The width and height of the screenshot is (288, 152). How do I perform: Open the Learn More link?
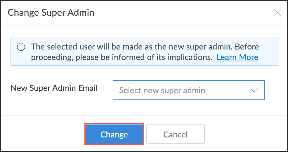pyautogui.click(x=237, y=57)
